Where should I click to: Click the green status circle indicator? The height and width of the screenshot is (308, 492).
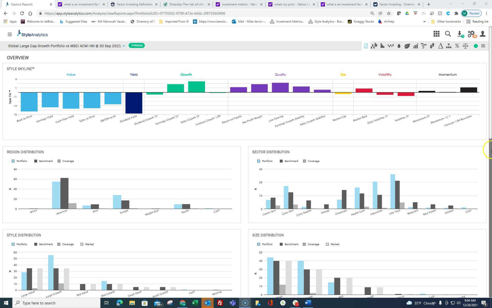click(x=476, y=46)
